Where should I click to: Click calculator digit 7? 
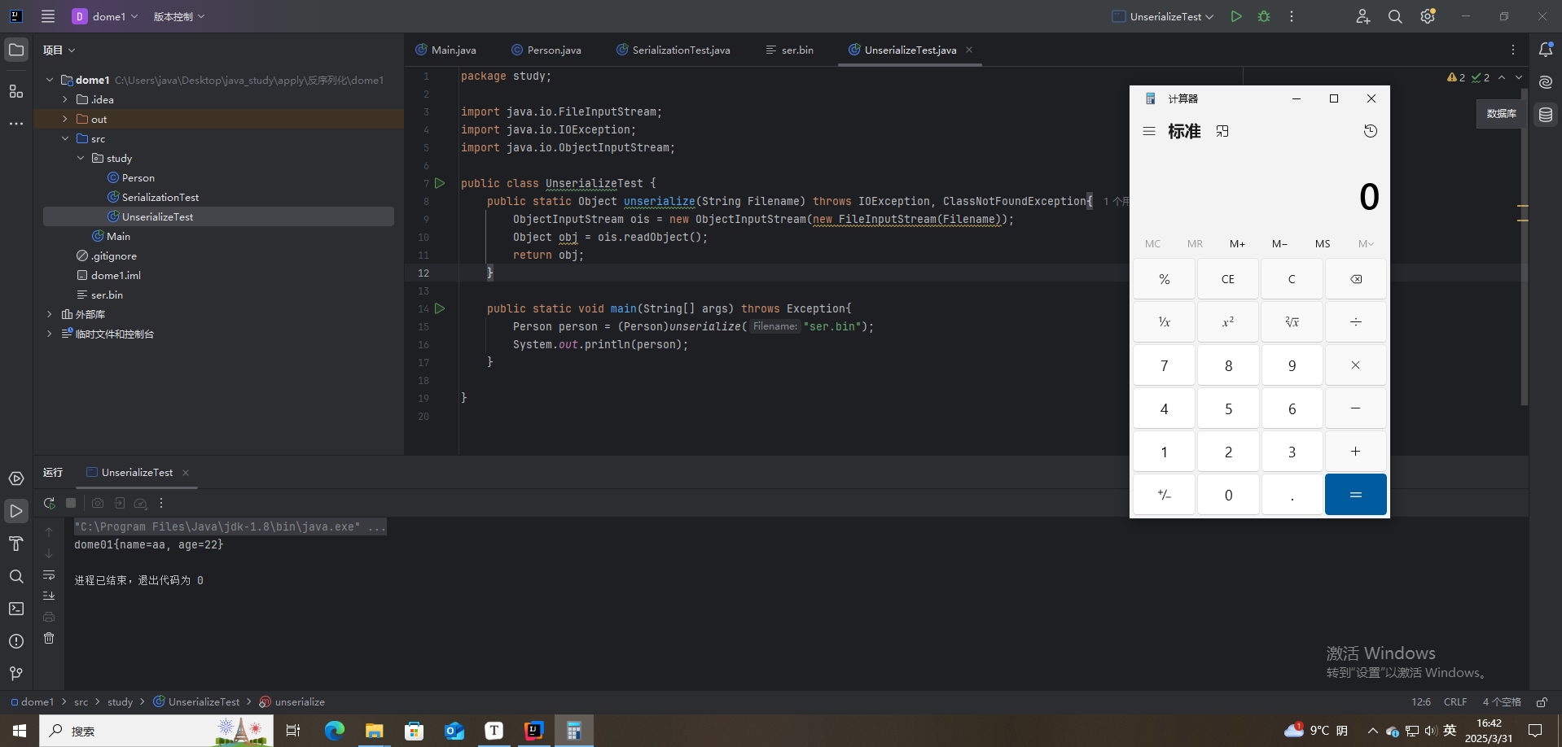coord(1165,365)
